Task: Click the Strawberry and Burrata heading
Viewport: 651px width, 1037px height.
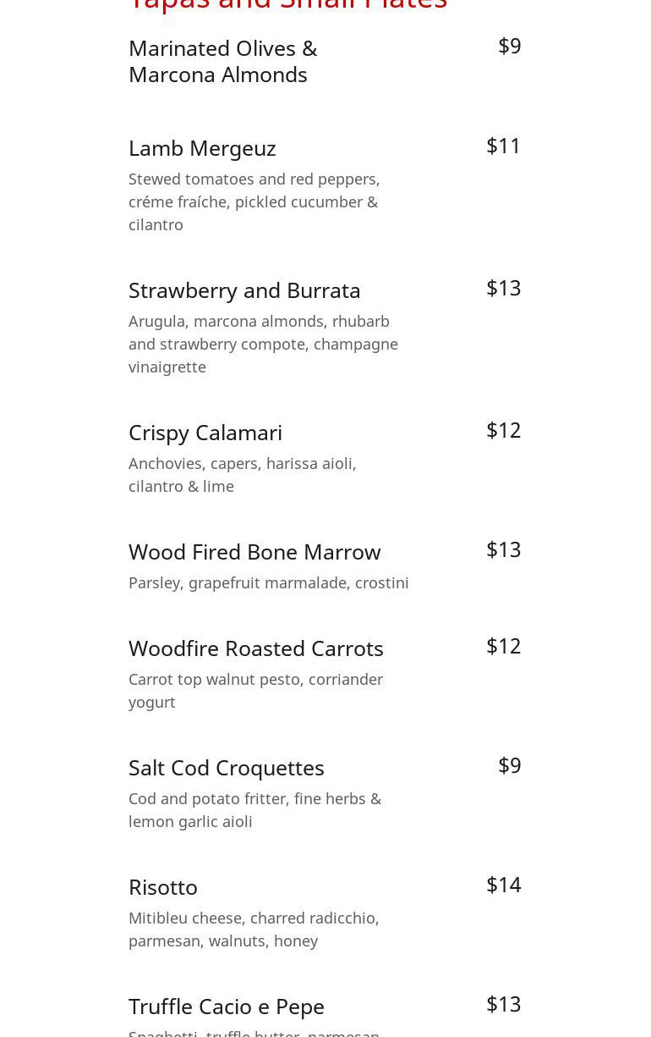Action: point(244,290)
